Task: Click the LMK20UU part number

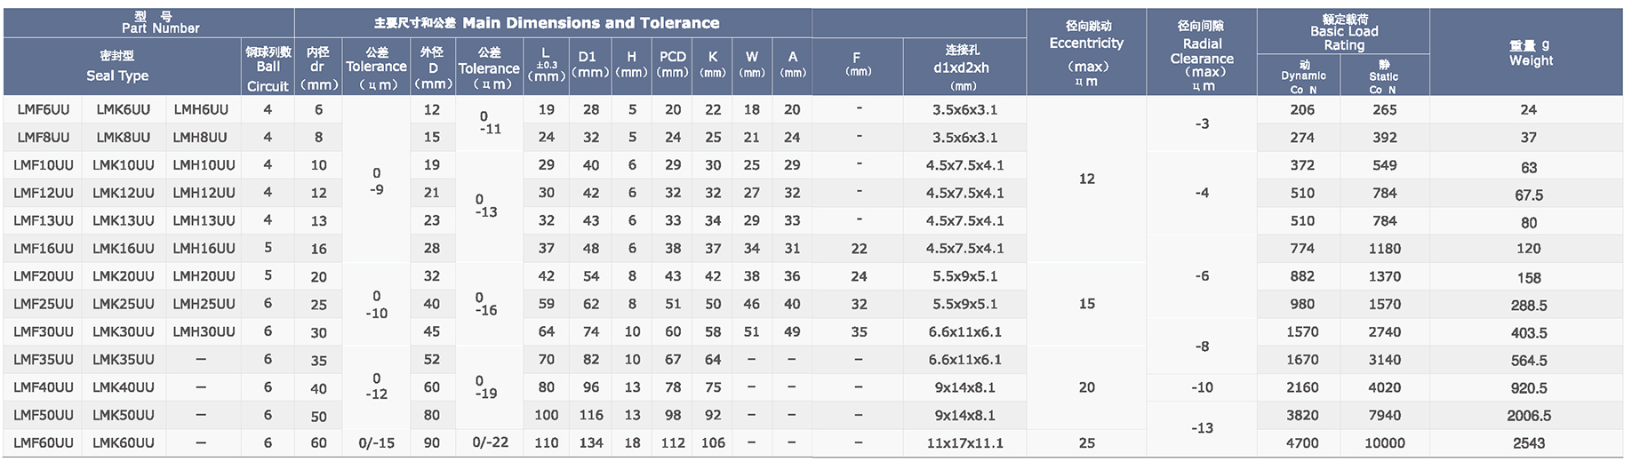Action: point(124,276)
